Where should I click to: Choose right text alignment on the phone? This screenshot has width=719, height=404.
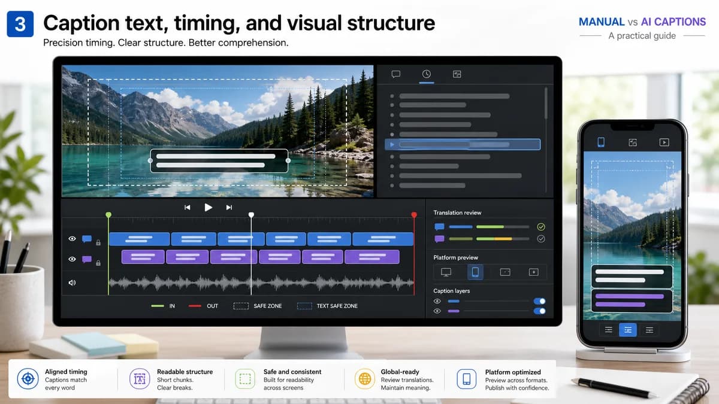click(x=648, y=330)
